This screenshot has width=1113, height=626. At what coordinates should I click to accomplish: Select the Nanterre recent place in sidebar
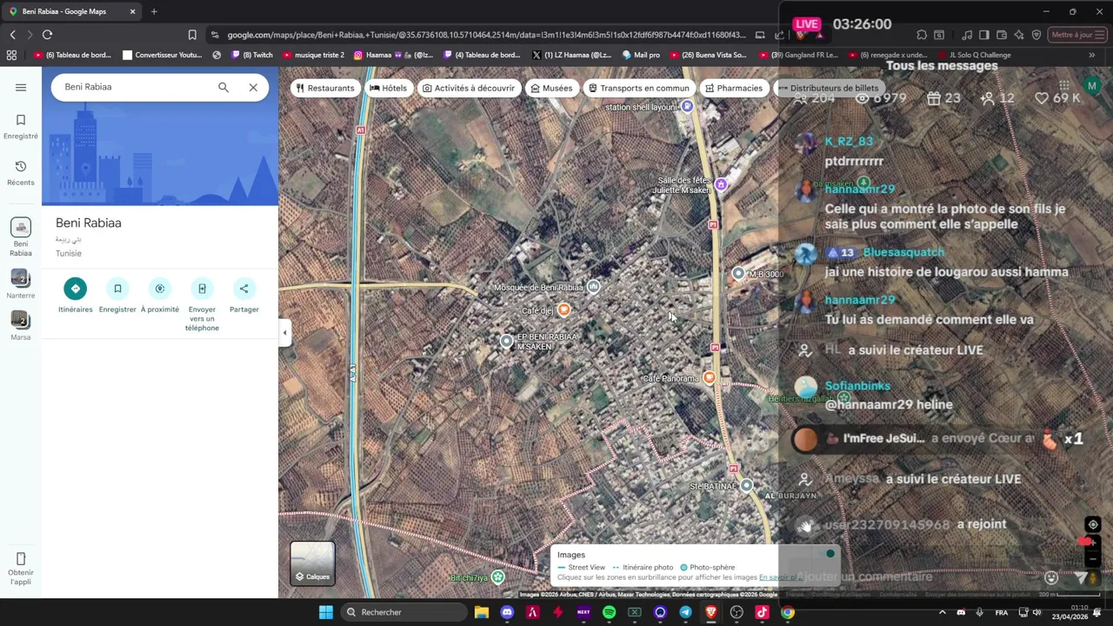20,284
